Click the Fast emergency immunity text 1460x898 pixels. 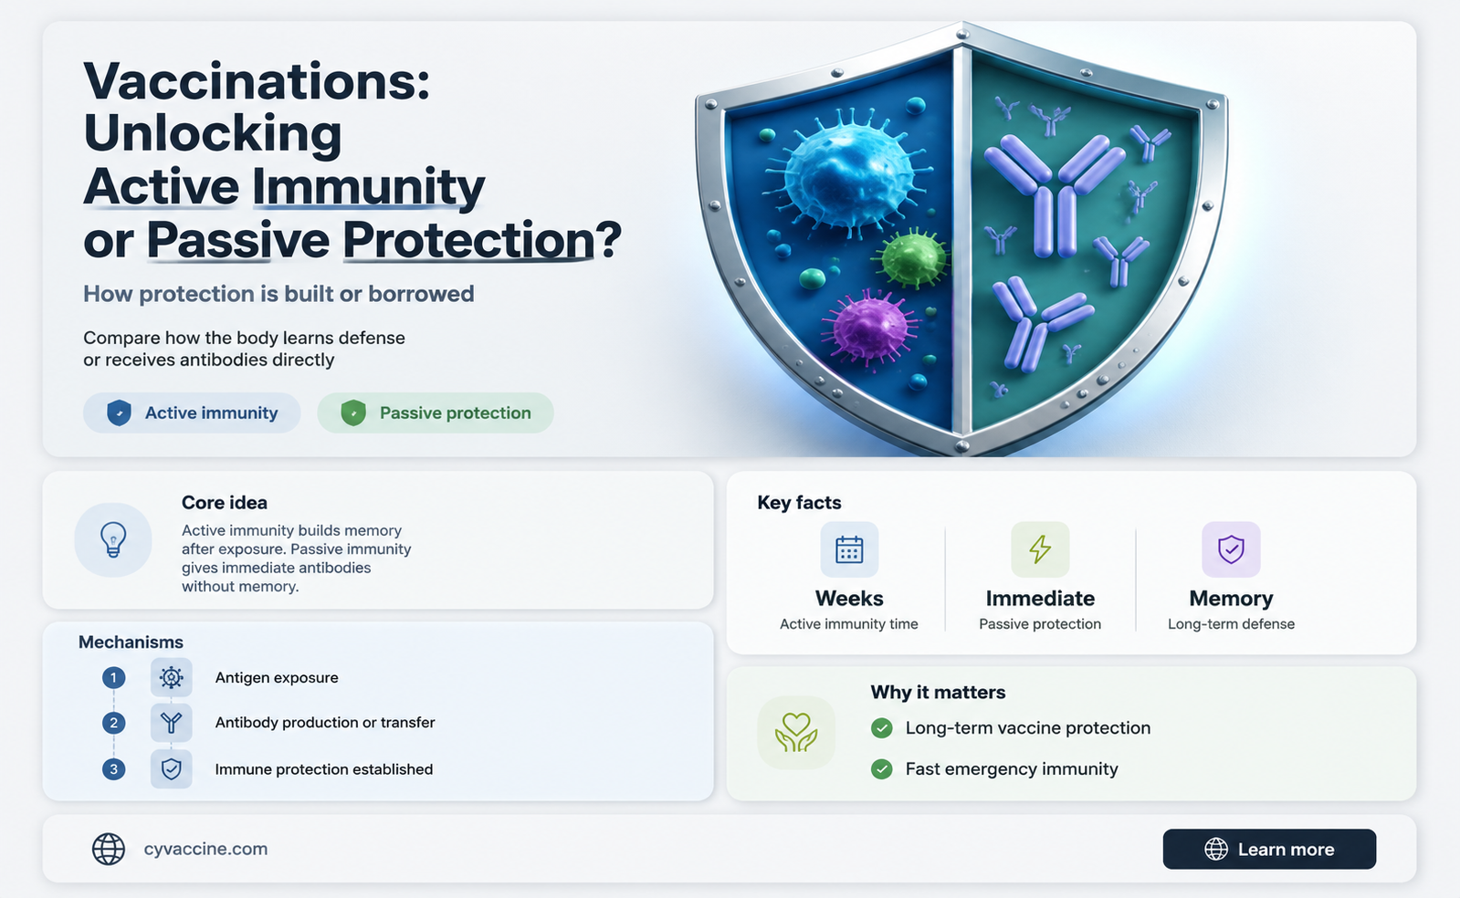click(1012, 769)
